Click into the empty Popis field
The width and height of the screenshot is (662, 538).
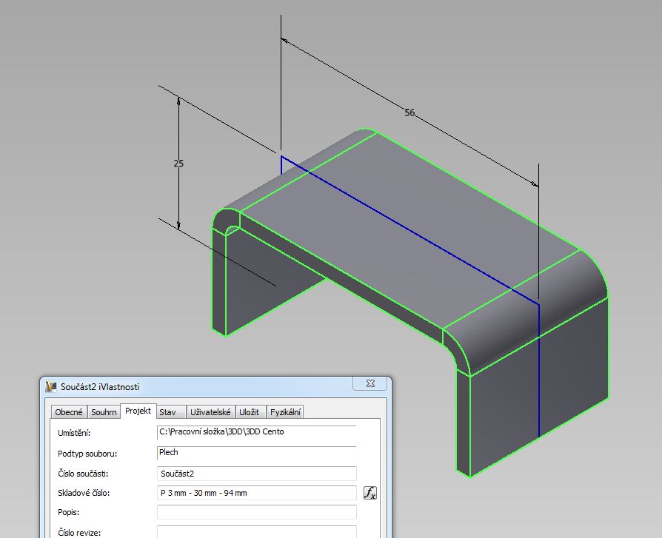point(256,512)
